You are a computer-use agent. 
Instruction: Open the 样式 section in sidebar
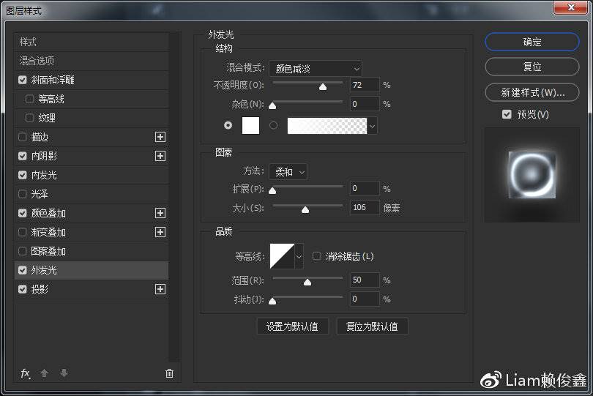pos(92,42)
